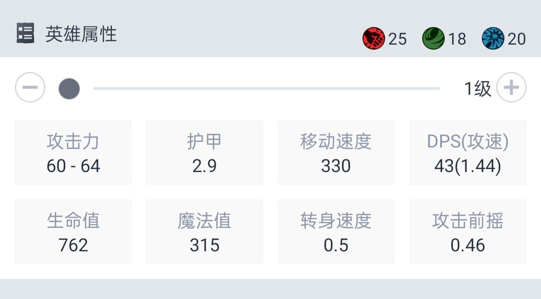Click the 英雄属性 section title
The height and width of the screenshot is (299, 541).
coord(81,34)
